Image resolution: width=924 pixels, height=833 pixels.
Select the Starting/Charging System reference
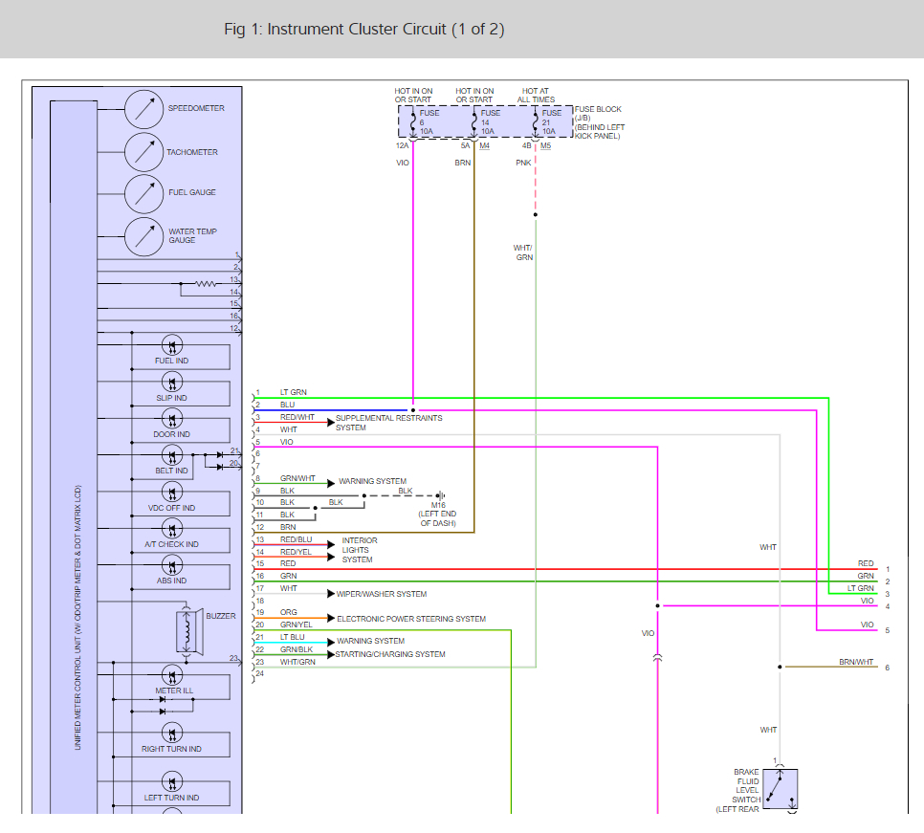click(x=390, y=654)
